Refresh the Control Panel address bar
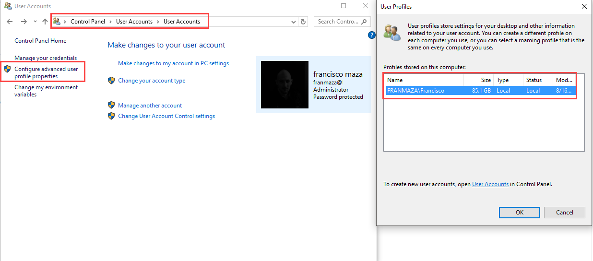The height and width of the screenshot is (261, 593). 303,22
